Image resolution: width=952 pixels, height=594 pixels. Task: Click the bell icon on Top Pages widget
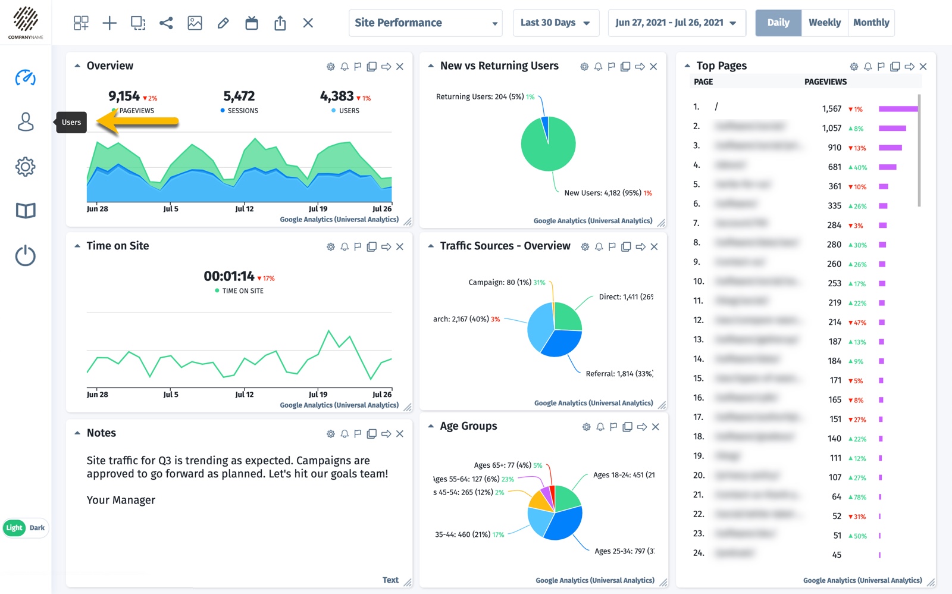(x=868, y=67)
